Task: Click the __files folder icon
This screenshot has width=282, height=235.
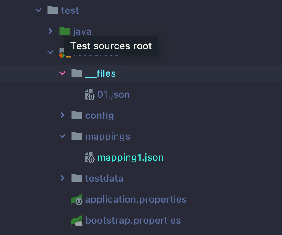Action: pos(77,73)
